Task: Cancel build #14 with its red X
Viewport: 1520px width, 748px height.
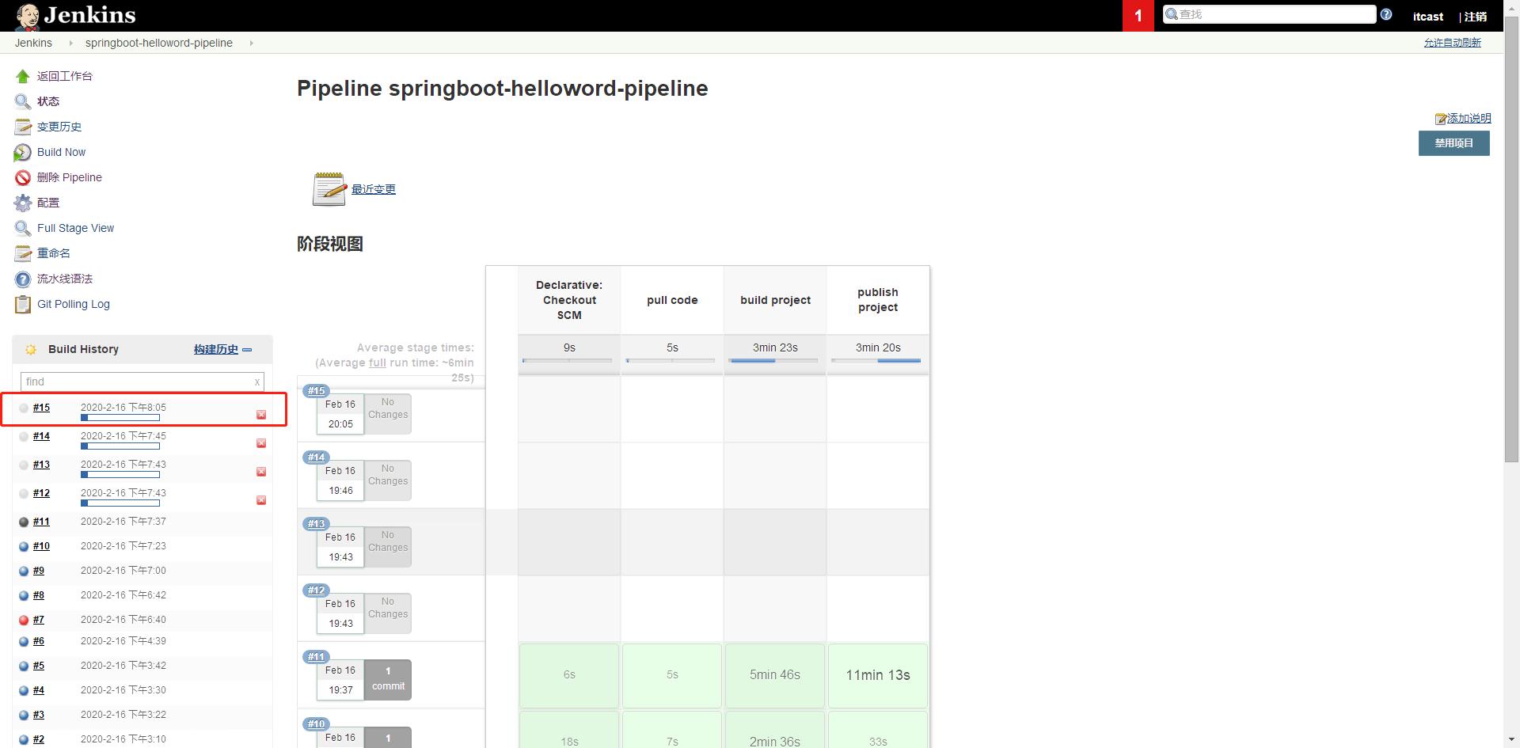Action: [x=261, y=443]
